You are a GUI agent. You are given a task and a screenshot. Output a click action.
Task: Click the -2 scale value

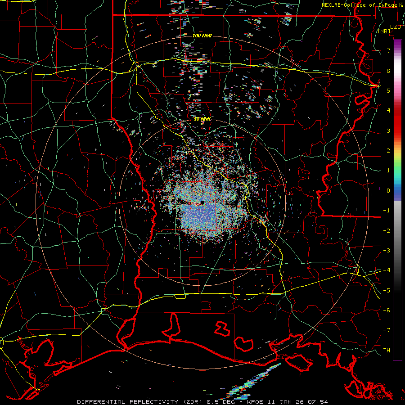387,231
